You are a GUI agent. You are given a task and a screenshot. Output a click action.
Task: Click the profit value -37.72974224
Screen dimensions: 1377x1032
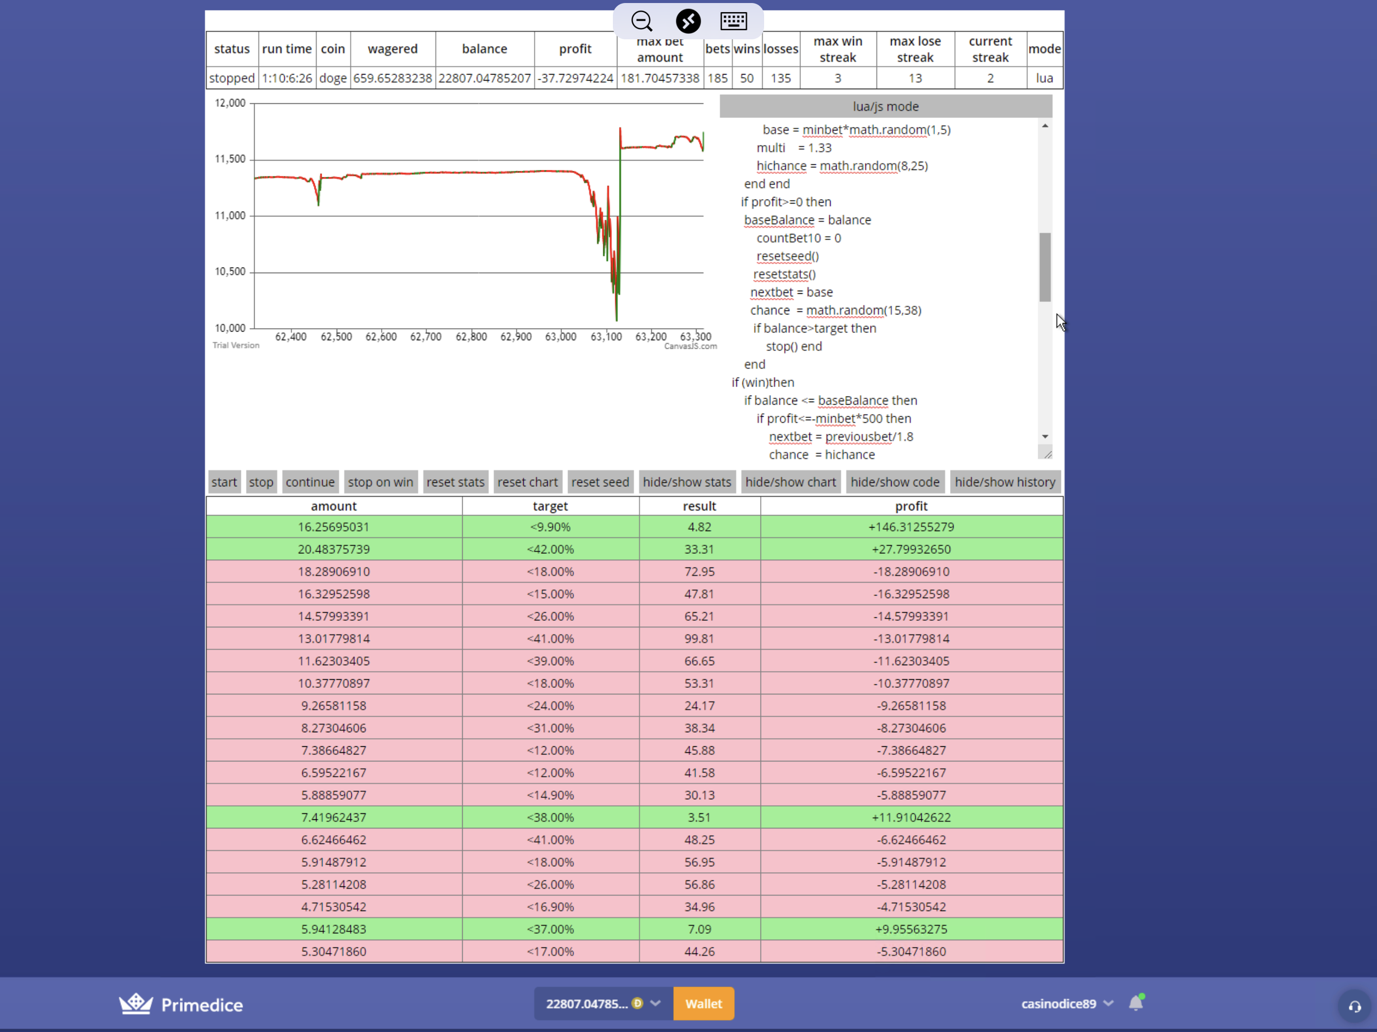click(x=575, y=79)
